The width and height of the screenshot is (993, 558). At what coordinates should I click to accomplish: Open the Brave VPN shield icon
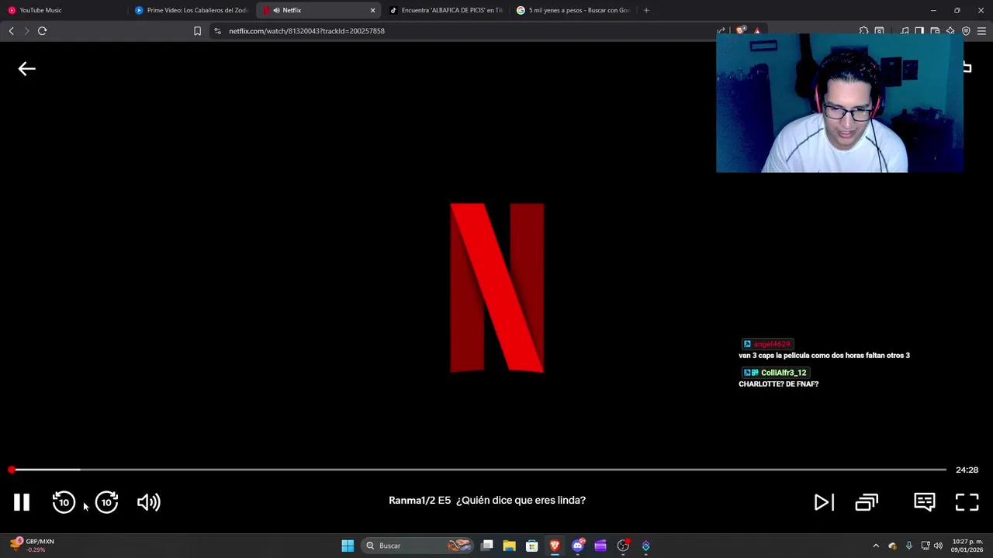coord(966,31)
